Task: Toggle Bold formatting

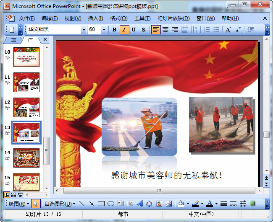Action: [114, 30]
